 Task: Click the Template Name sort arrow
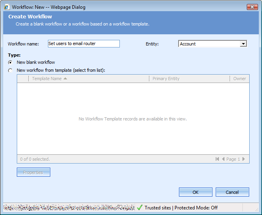(x=65, y=79)
